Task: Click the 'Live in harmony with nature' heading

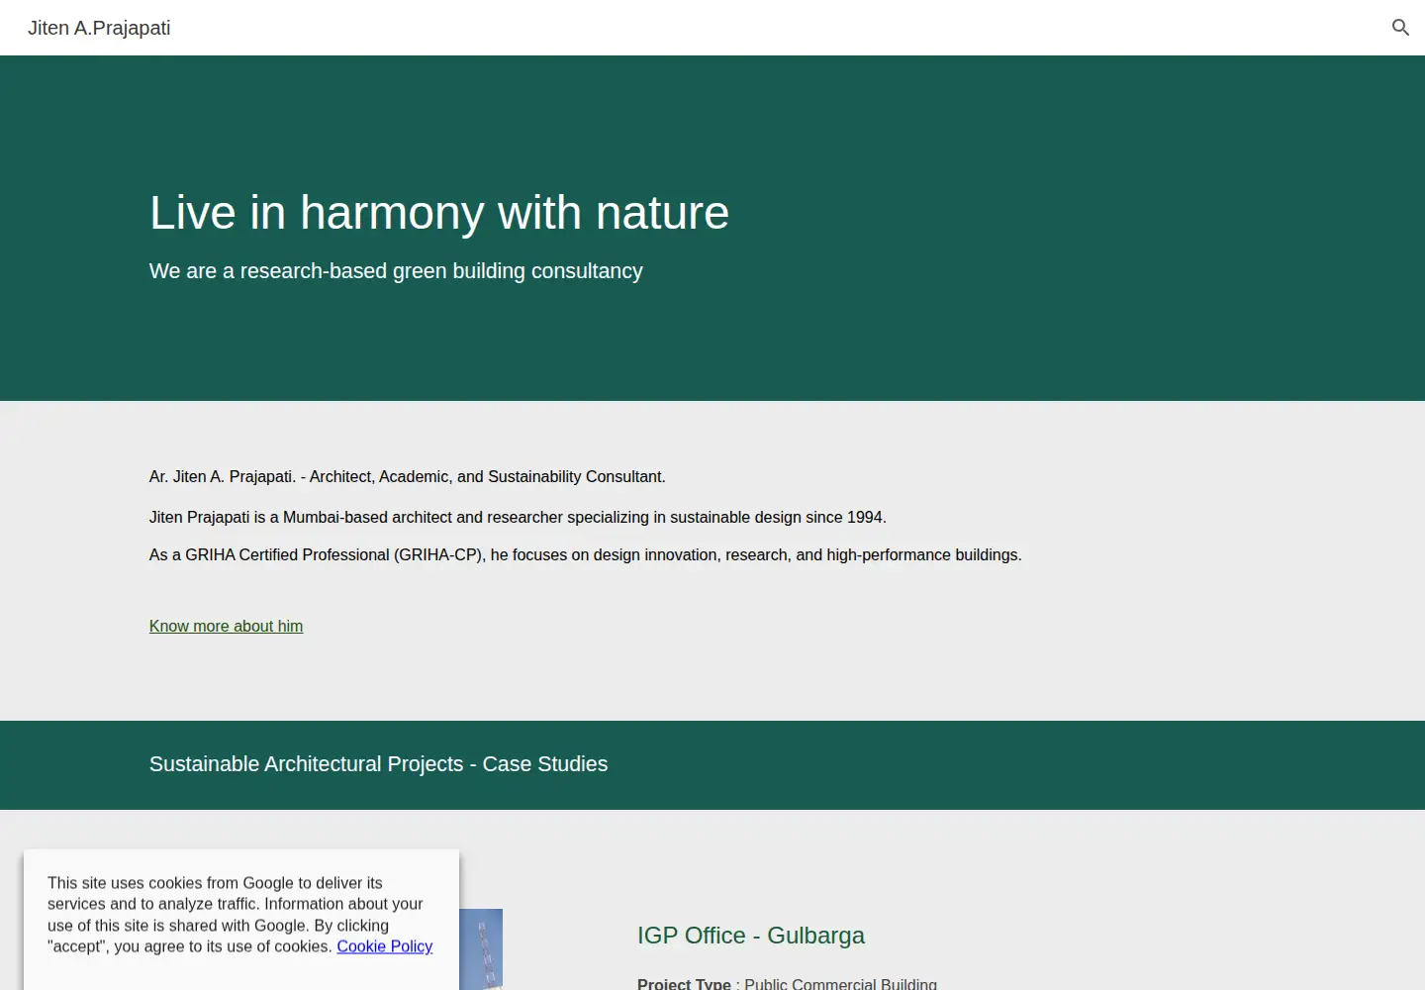Action: 439,213
